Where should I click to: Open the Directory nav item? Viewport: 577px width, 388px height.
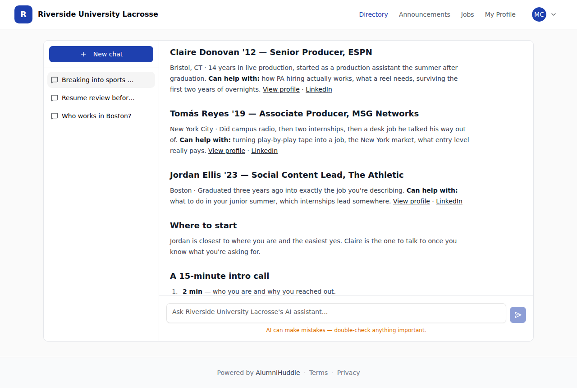(373, 14)
